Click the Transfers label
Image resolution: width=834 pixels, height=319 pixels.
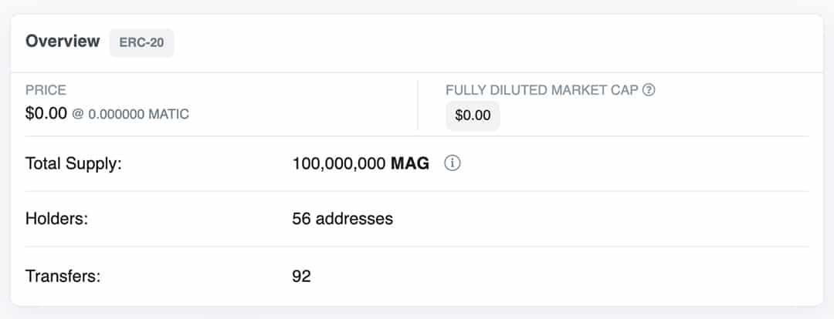(63, 276)
